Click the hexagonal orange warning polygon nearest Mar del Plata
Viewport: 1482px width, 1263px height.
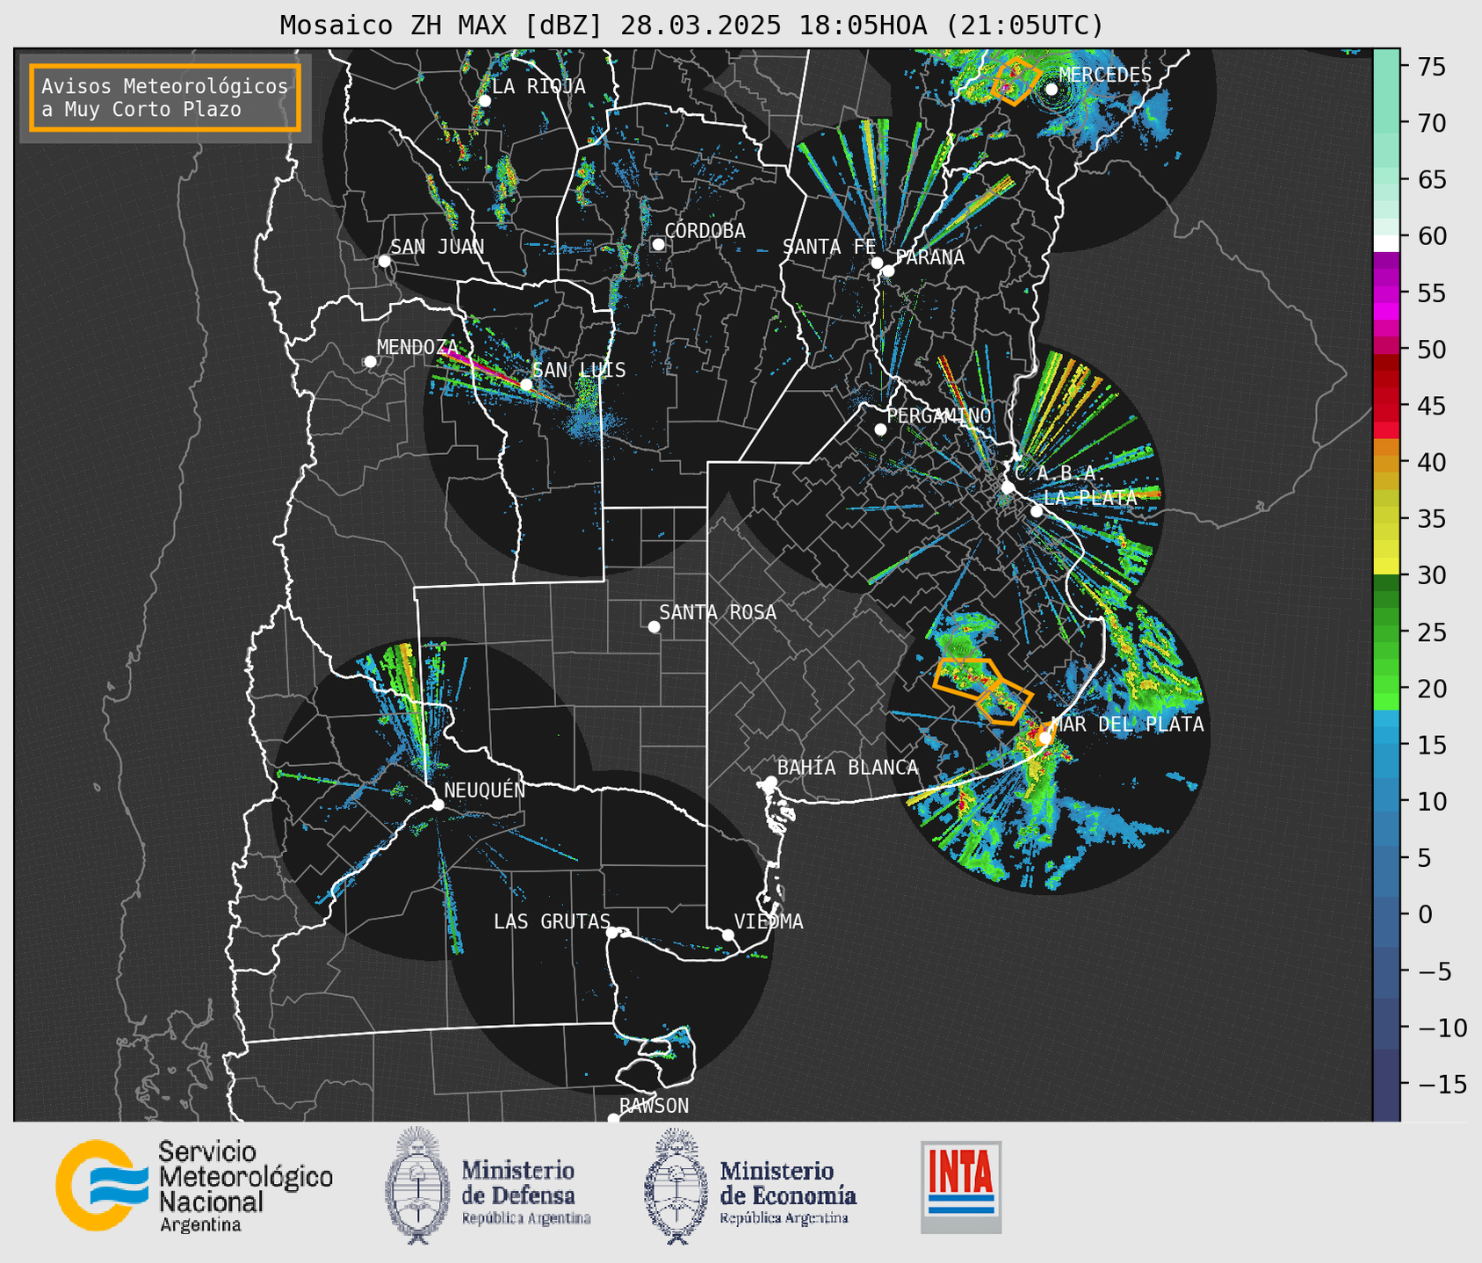coord(1004,701)
